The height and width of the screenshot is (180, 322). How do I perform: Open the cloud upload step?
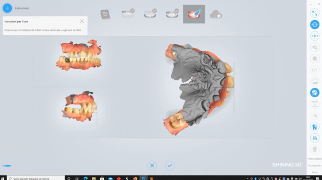[216, 14]
